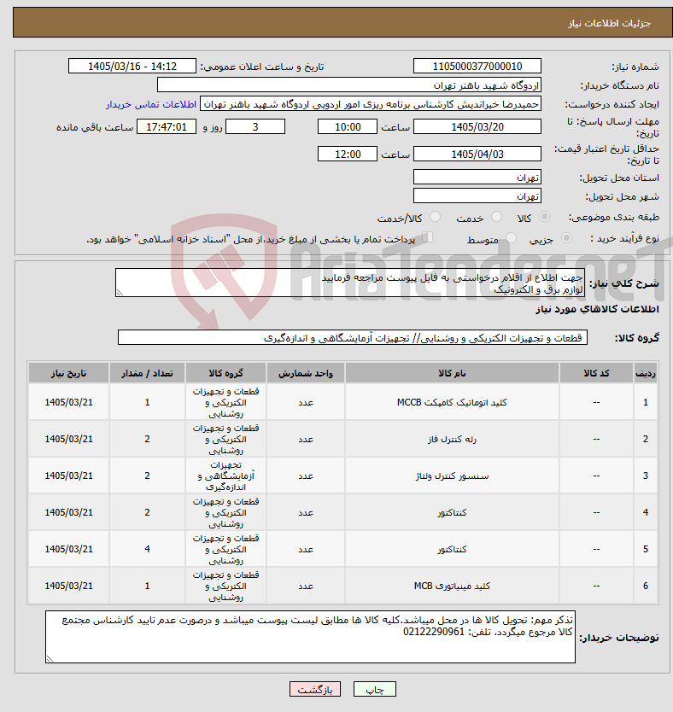Click the بازگشت back button
Image resolution: width=673 pixels, height=712 pixels.
point(314,689)
